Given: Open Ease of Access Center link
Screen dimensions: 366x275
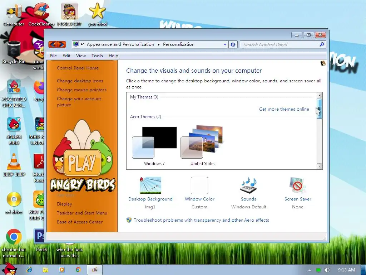Looking at the screenshot, I should point(80,222).
